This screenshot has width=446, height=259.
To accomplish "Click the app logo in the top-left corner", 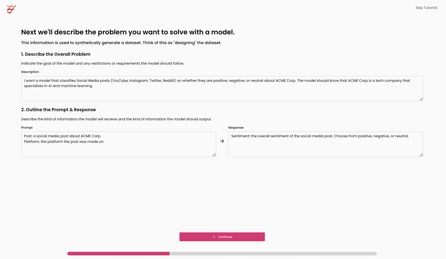I will coord(11,9).
